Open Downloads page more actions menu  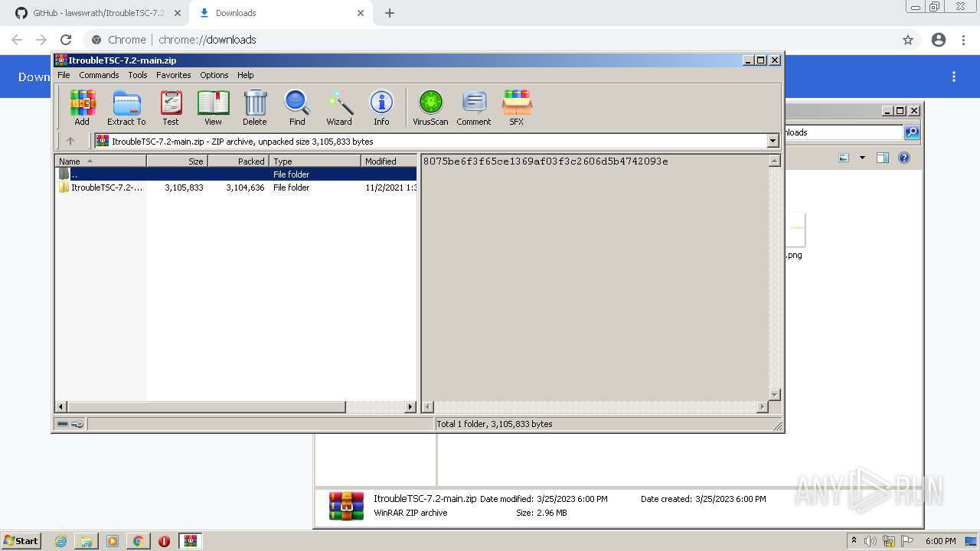pos(954,77)
